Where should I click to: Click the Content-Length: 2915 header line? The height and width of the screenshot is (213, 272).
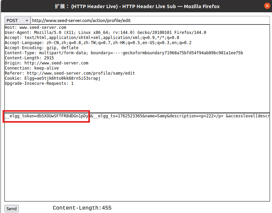click(x=29, y=58)
